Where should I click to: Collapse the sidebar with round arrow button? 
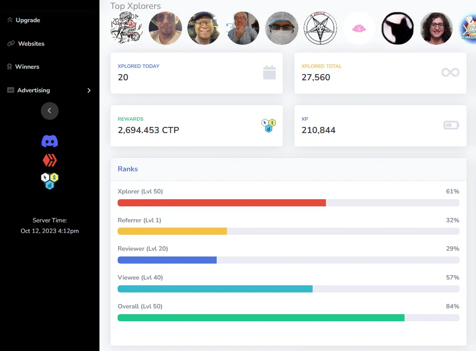click(50, 110)
